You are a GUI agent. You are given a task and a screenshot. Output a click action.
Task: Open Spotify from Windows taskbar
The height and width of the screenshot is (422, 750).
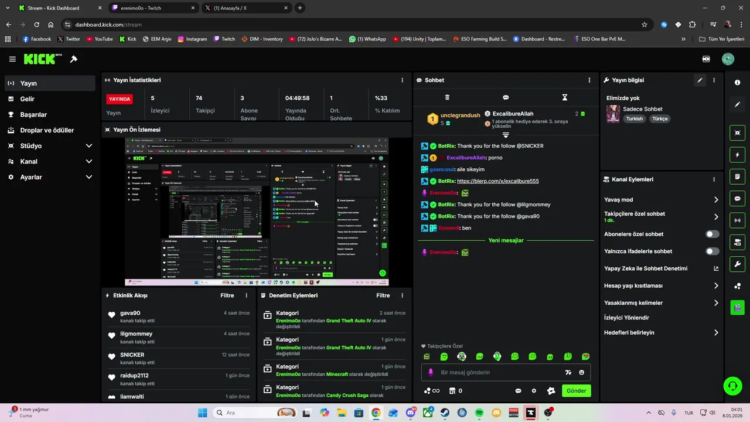[x=479, y=413]
